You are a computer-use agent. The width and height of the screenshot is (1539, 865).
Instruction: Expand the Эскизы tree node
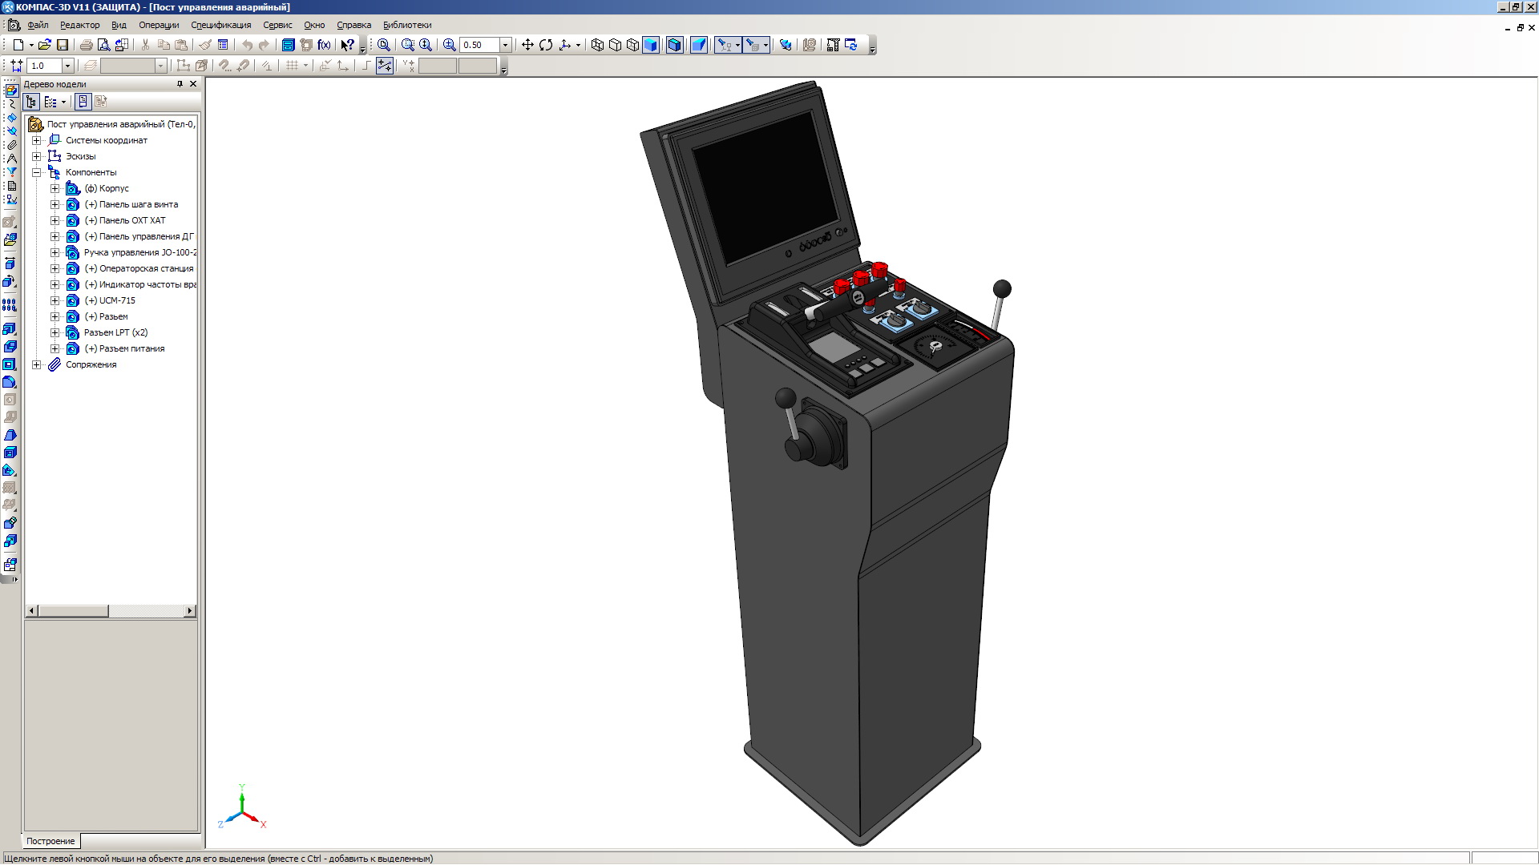click(37, 156)
